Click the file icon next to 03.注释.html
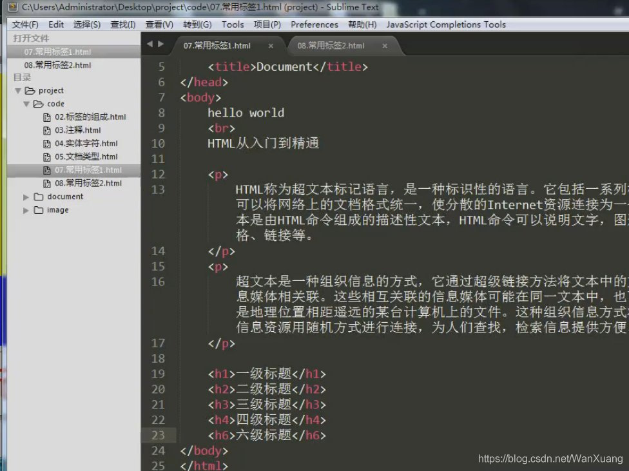 (46, 130)
